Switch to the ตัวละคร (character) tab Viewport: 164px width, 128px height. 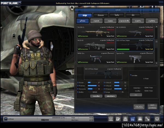pos(101,15)
